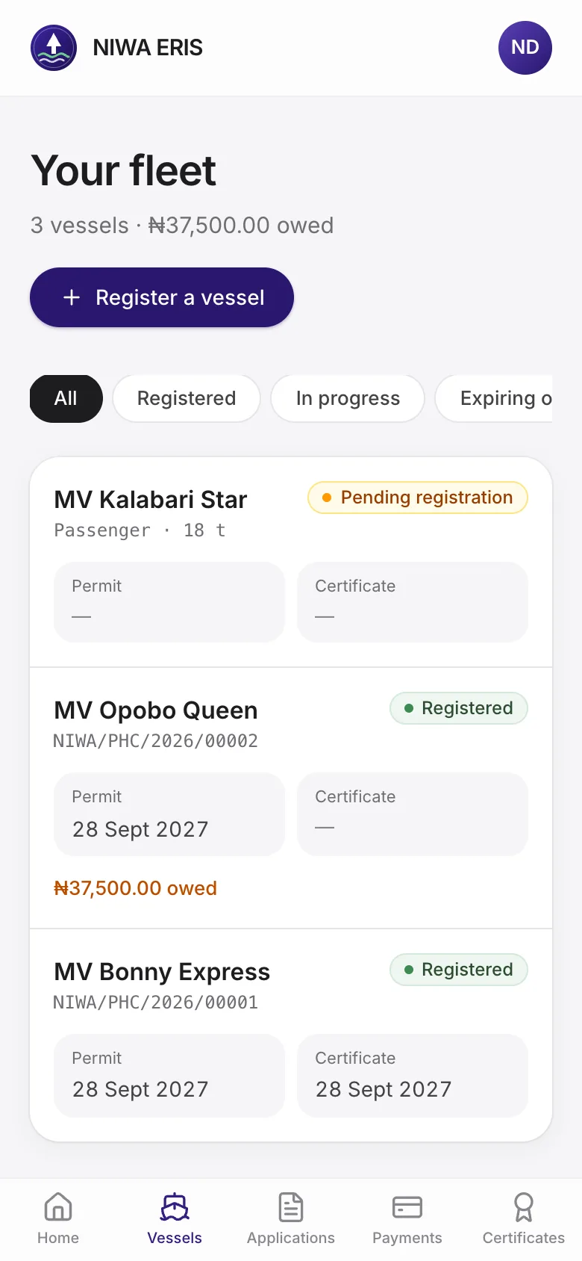Go to the Payments card icon
The image size is (582, 1261).
[x=407, y=1206]
